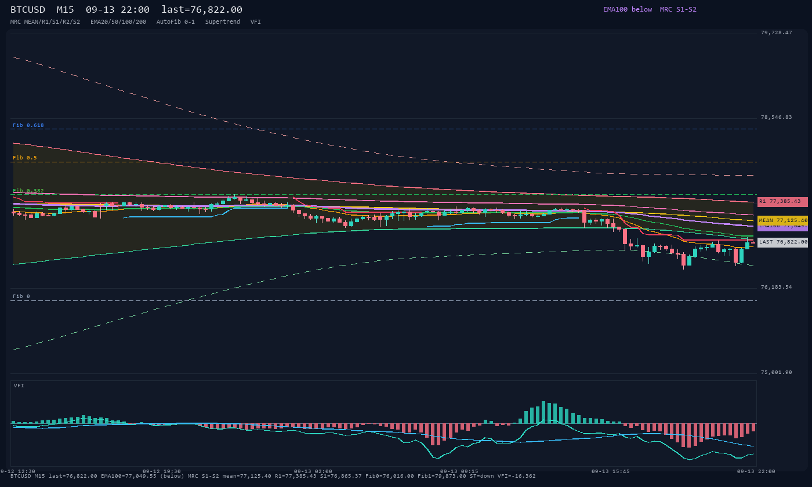Click the 75,001.90 price axis label
The height and width of the screenshot is (487, 812).
pyautogui.click(x=776, y=372)
